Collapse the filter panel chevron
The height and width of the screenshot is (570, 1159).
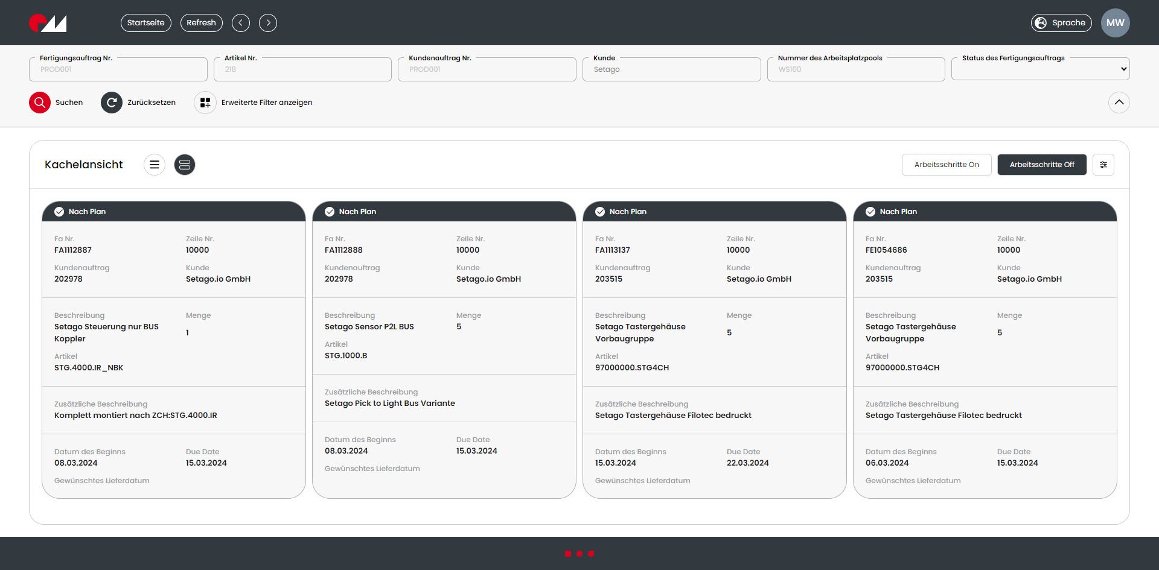pyautogui.click(x=1119, y=103)
